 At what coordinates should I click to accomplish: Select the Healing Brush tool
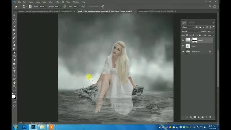pyautogui.click(x=14, y=38)
